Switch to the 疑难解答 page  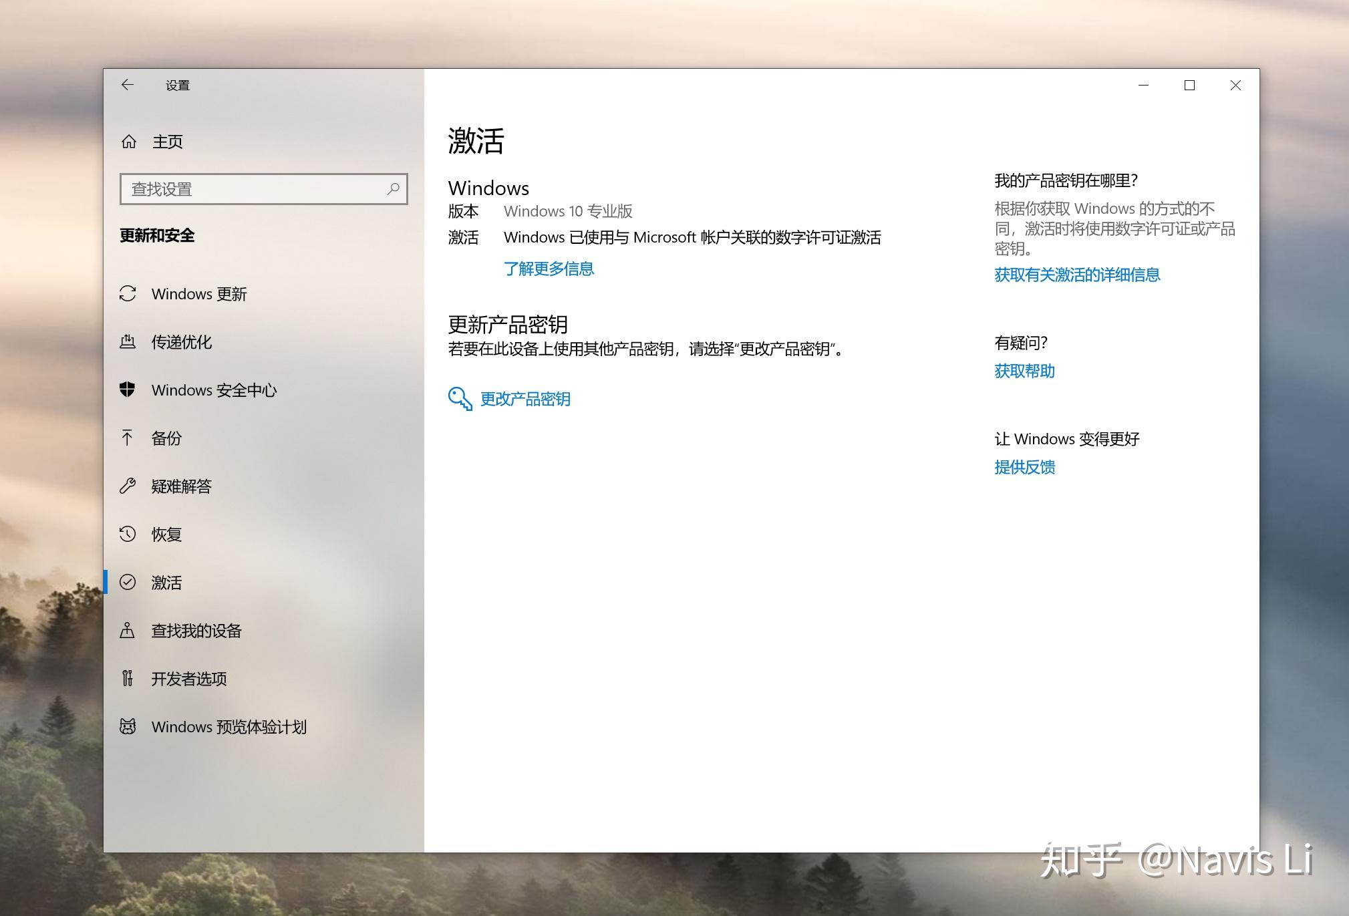coord(264,486)
